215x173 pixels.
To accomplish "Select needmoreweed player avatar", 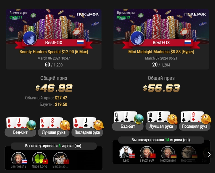I will pos(168,152).
